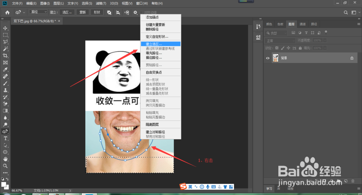362x195 pixels.
Task: Select the Crop tool
Action: tap(5, 56)
